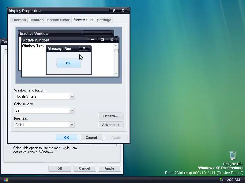
Task: Select the Appearance tab
Action: click(83, 20)
